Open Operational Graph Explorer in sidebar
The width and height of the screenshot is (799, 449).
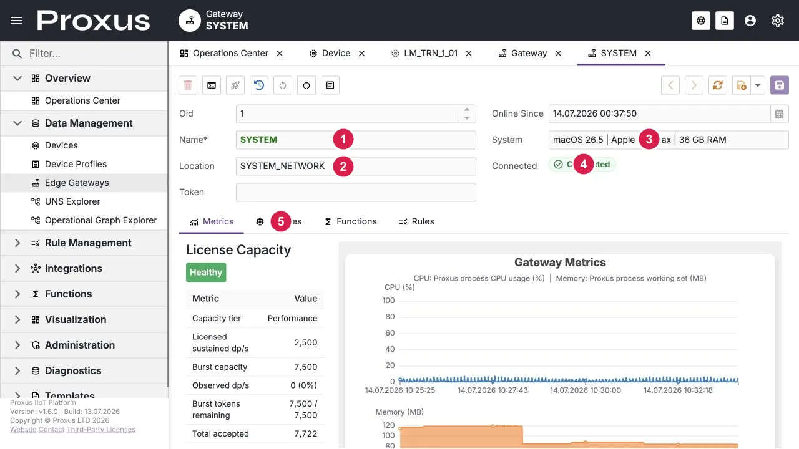(84, 221)
